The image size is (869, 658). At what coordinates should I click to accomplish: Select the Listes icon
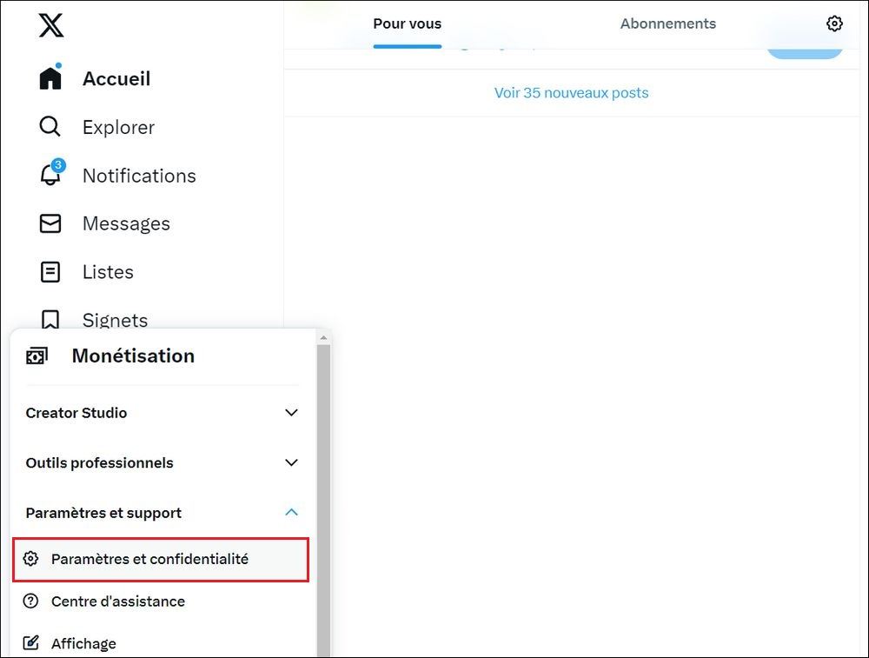(50, 271)
